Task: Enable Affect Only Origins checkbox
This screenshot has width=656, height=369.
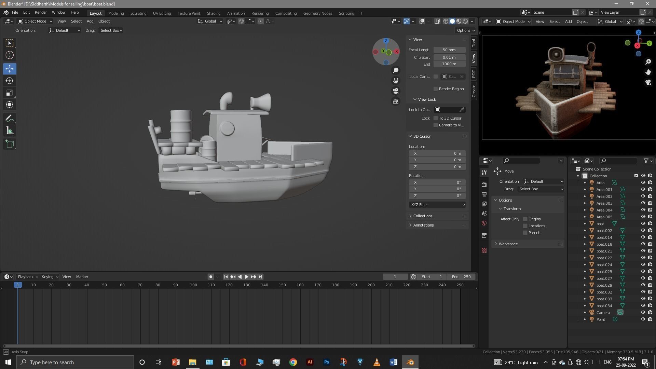Action: 525,219
